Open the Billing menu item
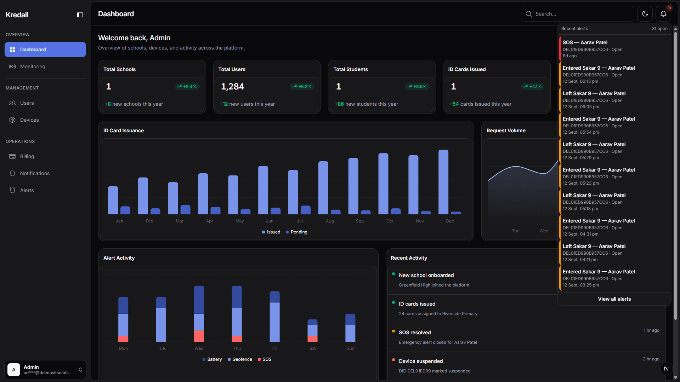The width and height of the screenshot is (680, 382). (x=45, y=156)
